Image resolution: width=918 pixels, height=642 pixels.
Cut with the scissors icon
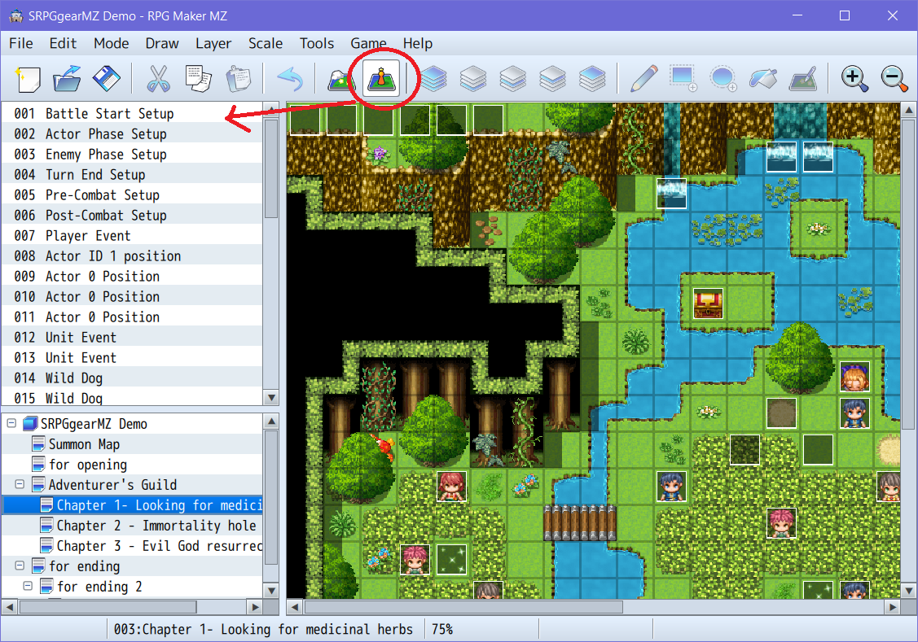[x=158, y=78]
